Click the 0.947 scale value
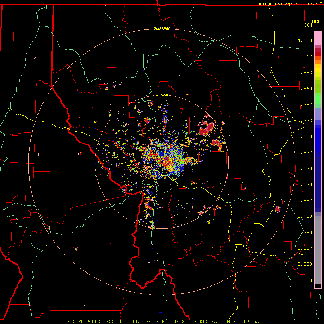The height and width of the screenshot is (324, 324). (x=305, y=57)
